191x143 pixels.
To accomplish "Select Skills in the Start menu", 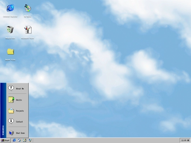I will pyautogui.click(x=17, y=100).
